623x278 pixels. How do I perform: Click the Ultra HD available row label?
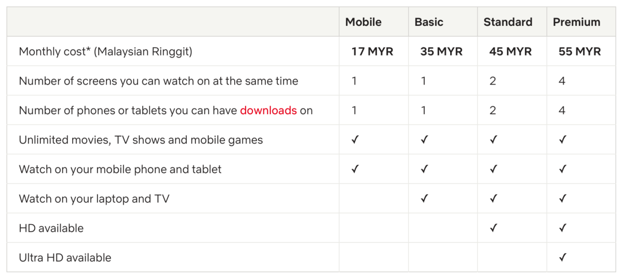[65, 258]
